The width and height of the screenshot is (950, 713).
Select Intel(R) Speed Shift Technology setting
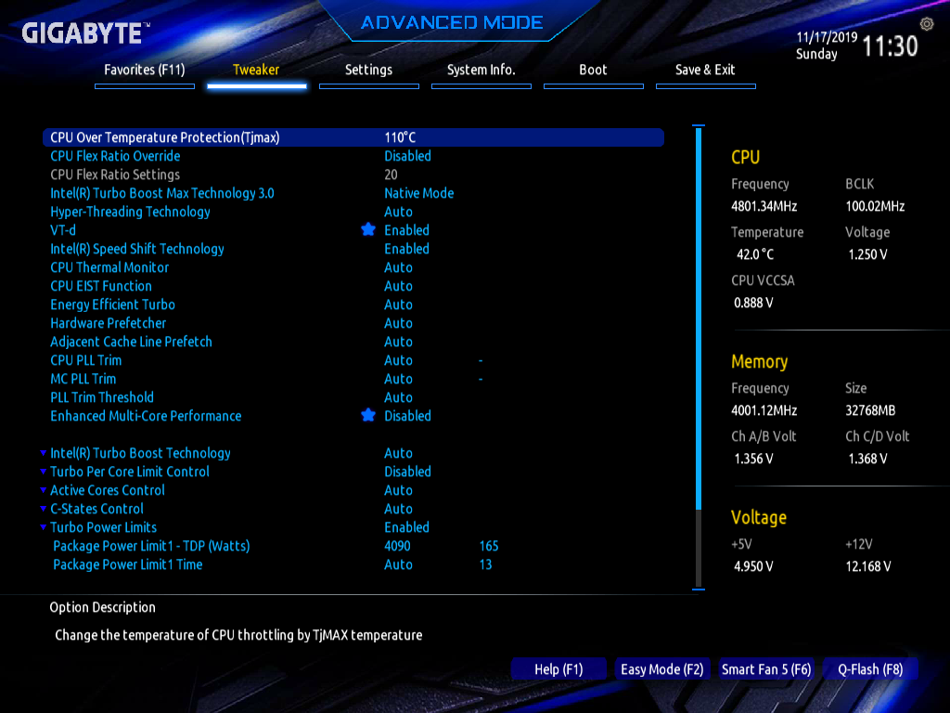[x=137, y=249]
